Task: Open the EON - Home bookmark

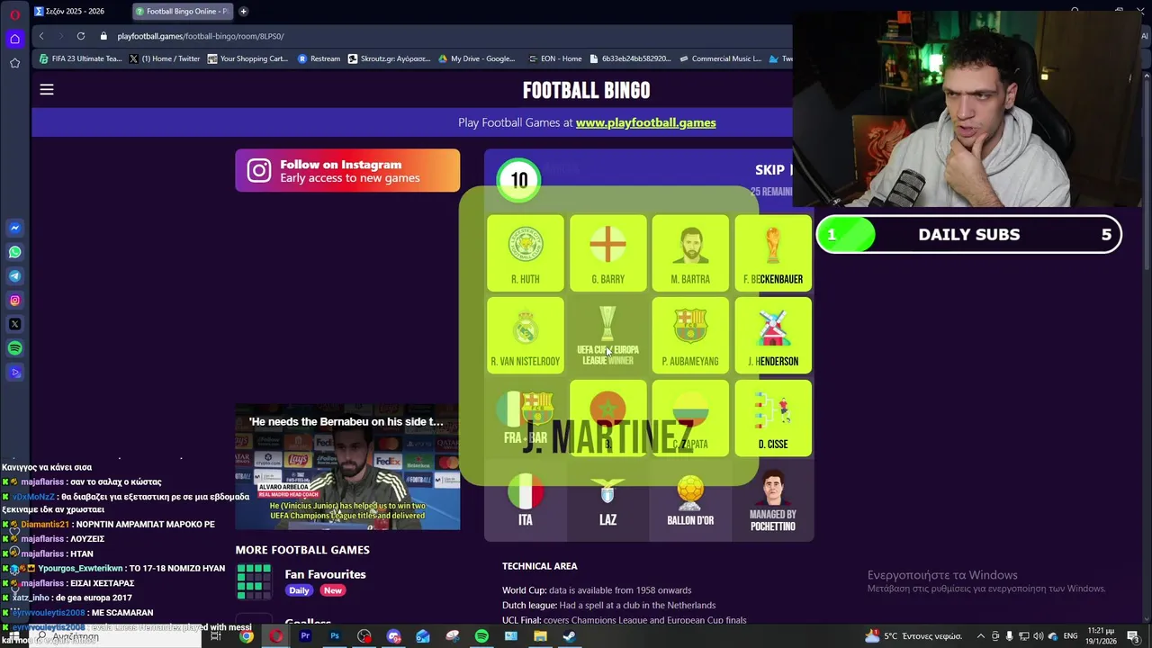Action: tap(554, 58)
